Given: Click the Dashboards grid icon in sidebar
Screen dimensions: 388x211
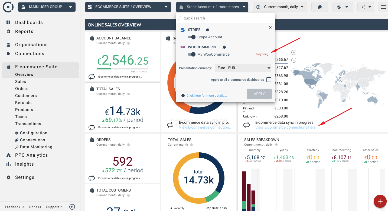Looking at the screenshot, I should (x=8, y=22).
